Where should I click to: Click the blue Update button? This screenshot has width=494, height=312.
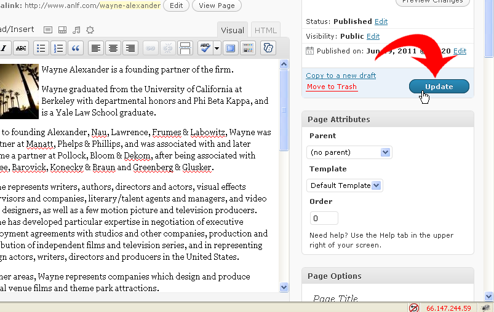click(439, 87)
